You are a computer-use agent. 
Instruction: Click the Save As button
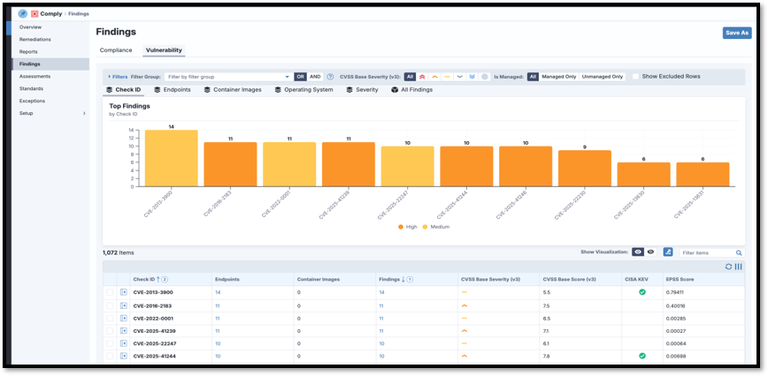click(736, 33)
